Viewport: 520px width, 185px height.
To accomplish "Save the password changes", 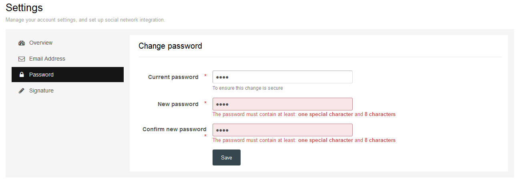I will (227, 157).
